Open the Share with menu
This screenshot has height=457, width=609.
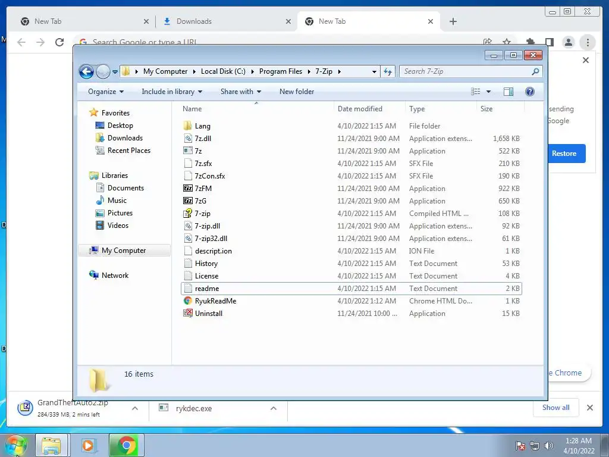click(x=241, y=92)
